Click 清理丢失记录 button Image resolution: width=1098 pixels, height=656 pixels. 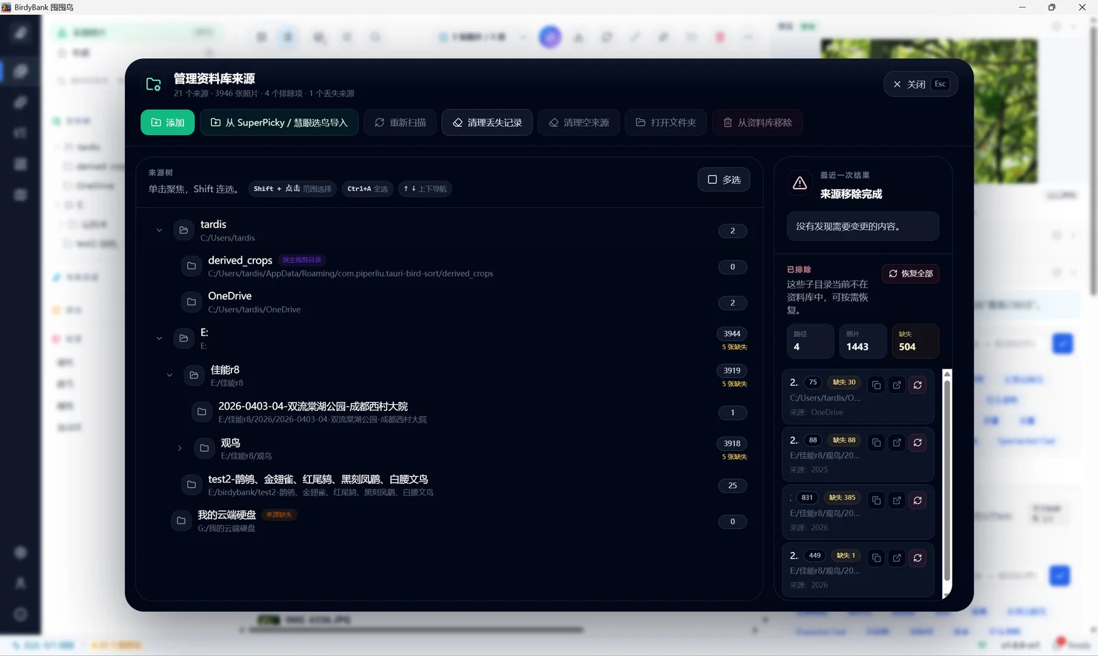[x=487, y=122]
